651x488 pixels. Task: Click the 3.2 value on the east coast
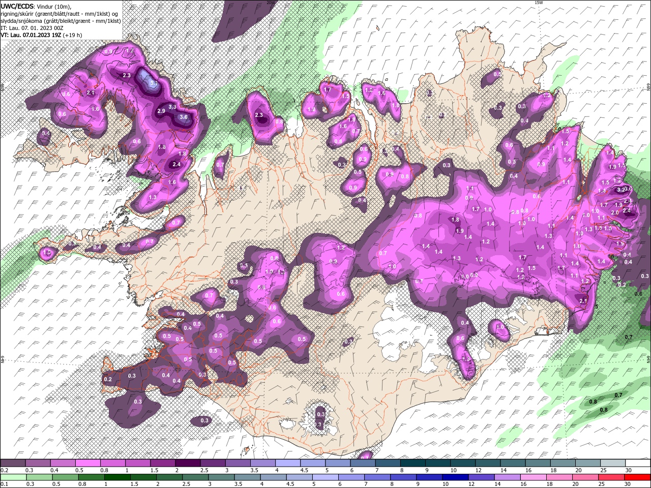[620, 190]
